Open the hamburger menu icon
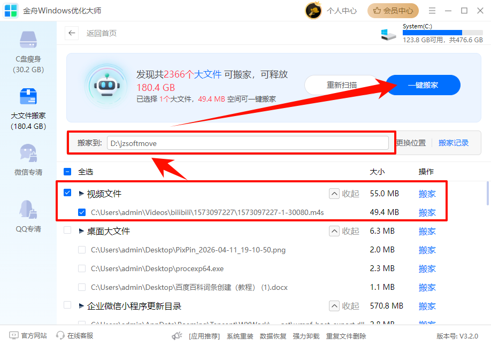The image size is (491, 346). pos(432,11)
